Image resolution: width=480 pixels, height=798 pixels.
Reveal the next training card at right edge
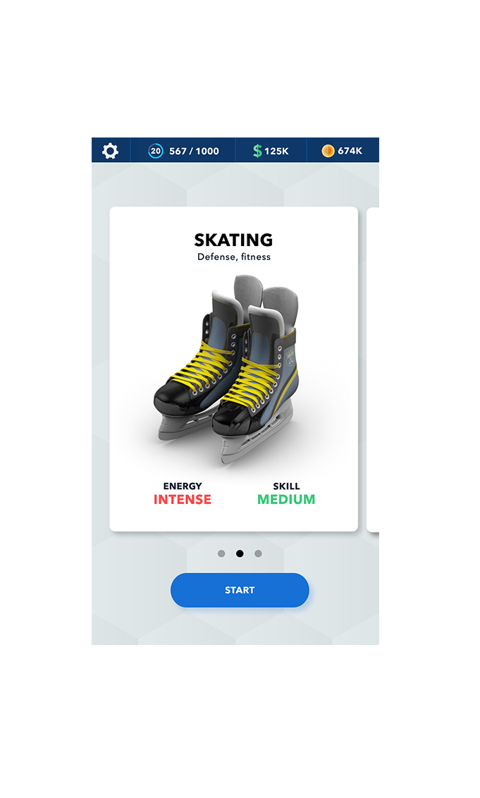coord(373,369)
